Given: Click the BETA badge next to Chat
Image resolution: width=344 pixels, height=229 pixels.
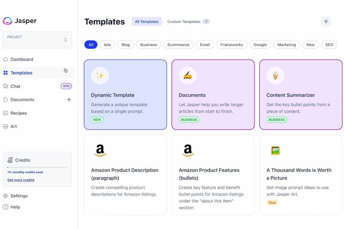Looking at the screenshot, I should [x=66, y=86].
